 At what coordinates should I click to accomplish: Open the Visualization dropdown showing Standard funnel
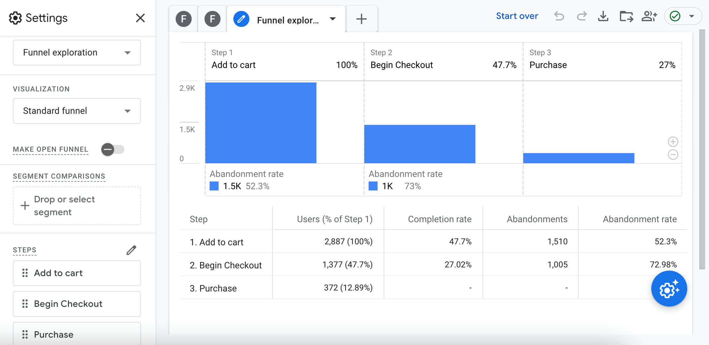pyautogui.click(x=77, y=111)
